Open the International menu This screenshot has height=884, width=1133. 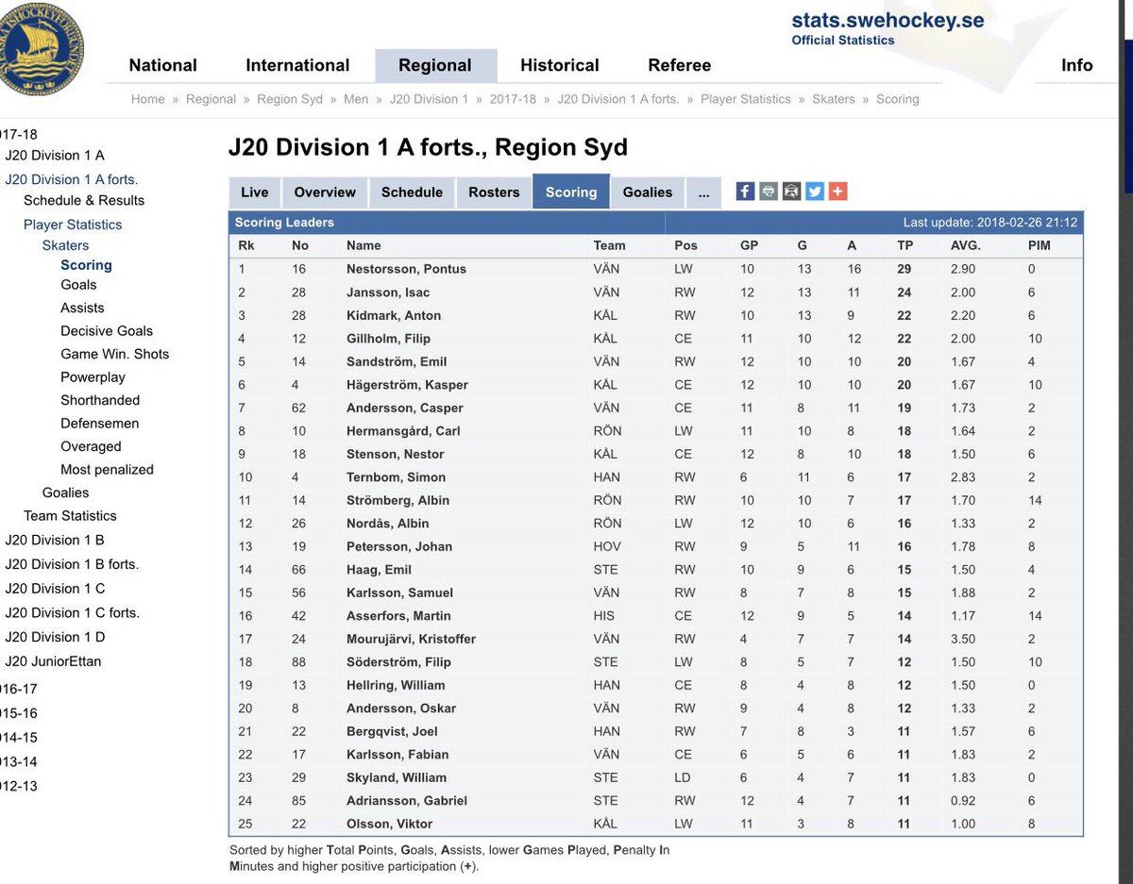297,65
